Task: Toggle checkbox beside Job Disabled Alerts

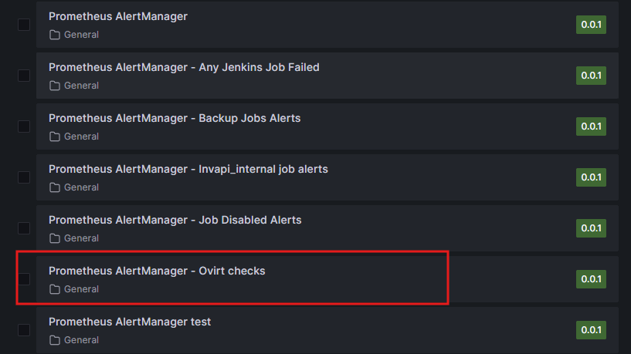Action: coord(24,228)
